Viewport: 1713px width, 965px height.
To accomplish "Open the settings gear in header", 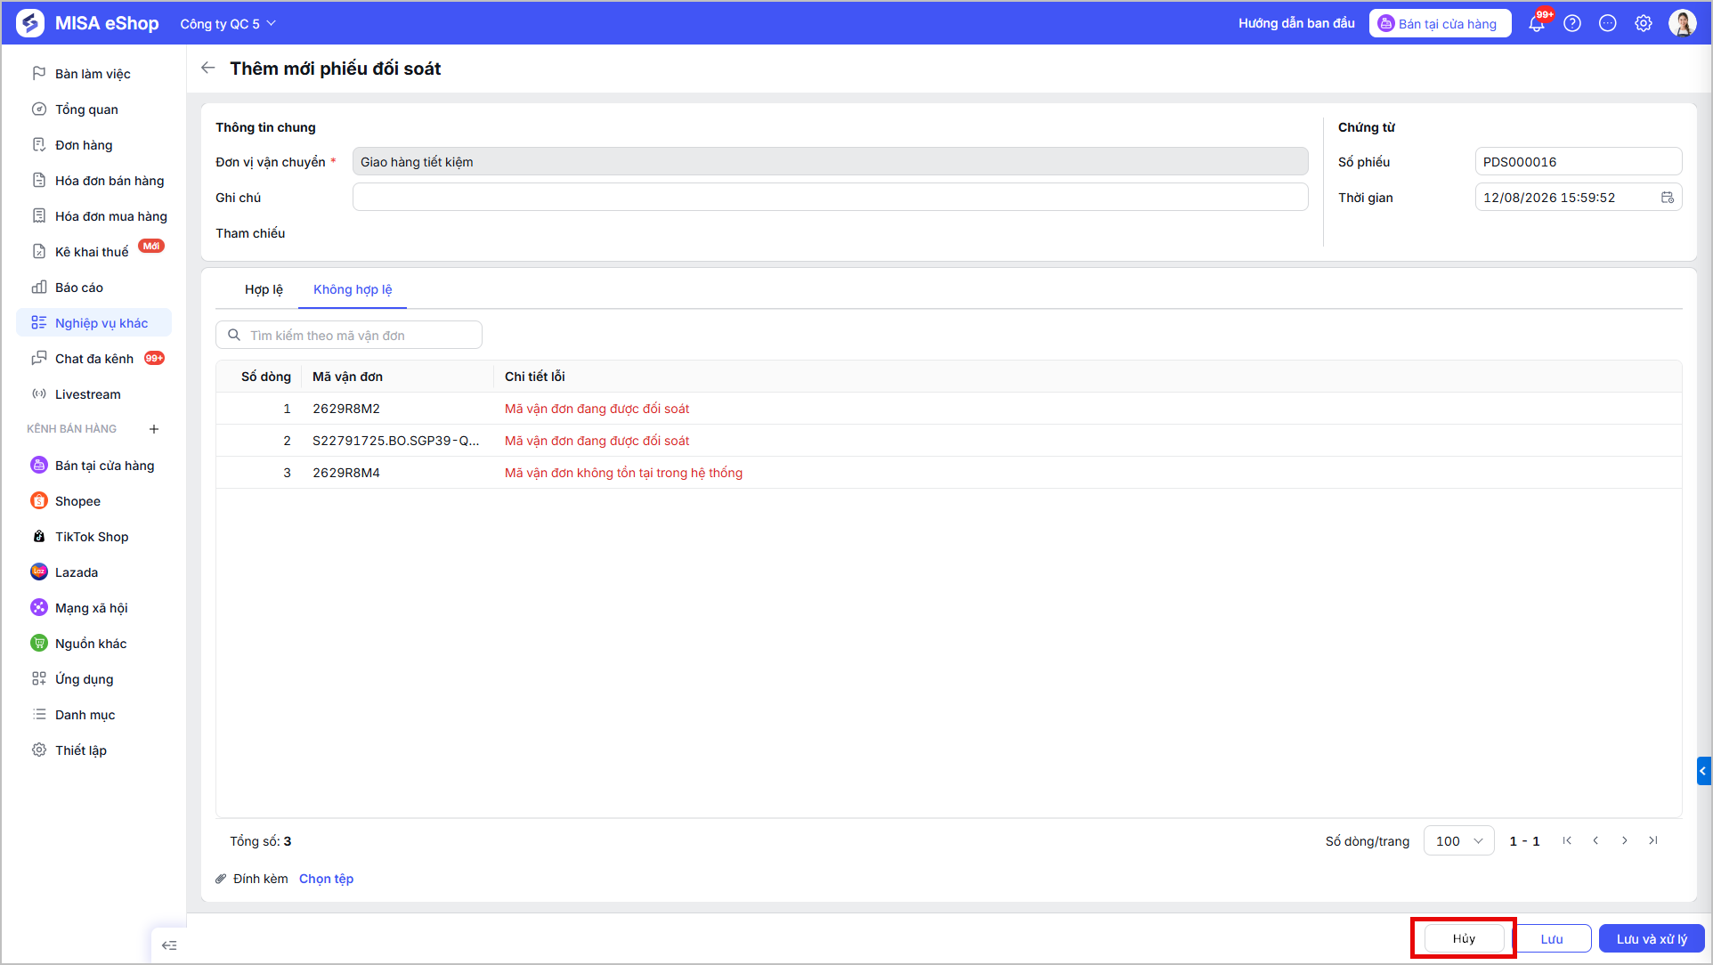I will pos(1644,23).
